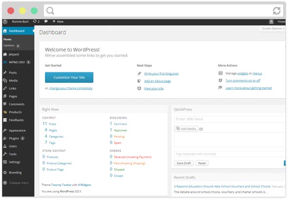Open the Pending comments link
The image size is (288, 200).
click(119, 137)
